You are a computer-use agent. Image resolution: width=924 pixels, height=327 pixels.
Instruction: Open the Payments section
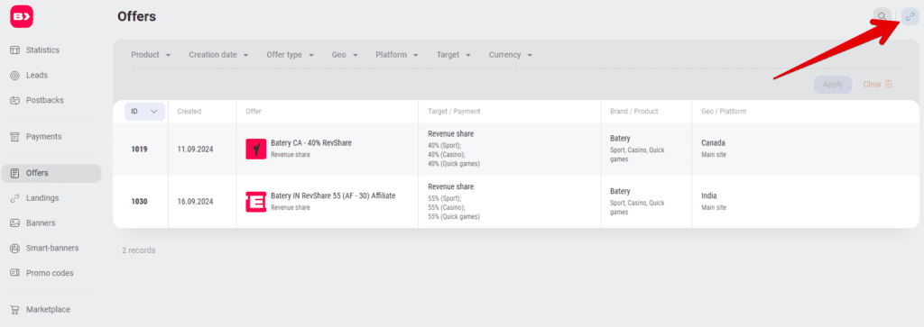[43, 137]
